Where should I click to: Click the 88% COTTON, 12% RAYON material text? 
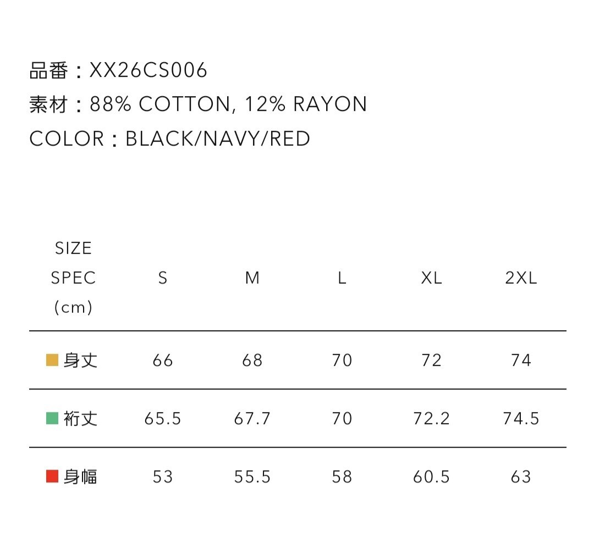click(x=228, y=104)
